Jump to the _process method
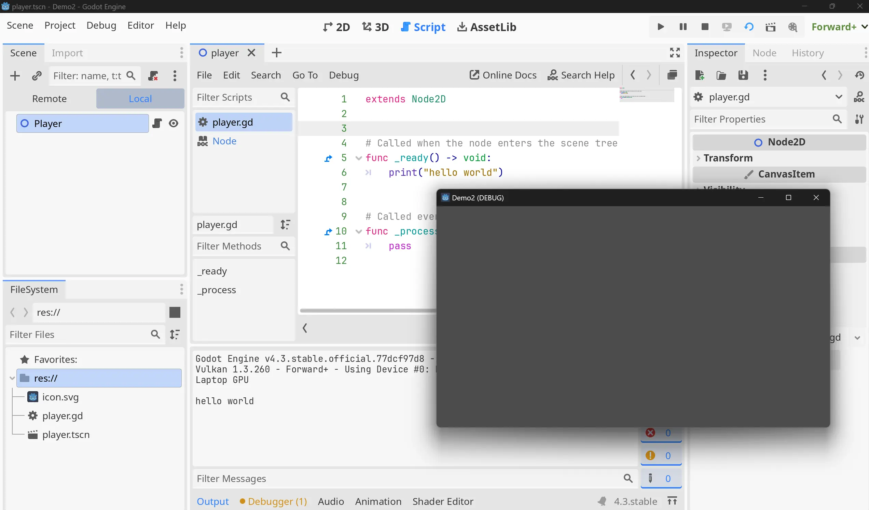Screen dimensions: 869x510 (217, 290)
